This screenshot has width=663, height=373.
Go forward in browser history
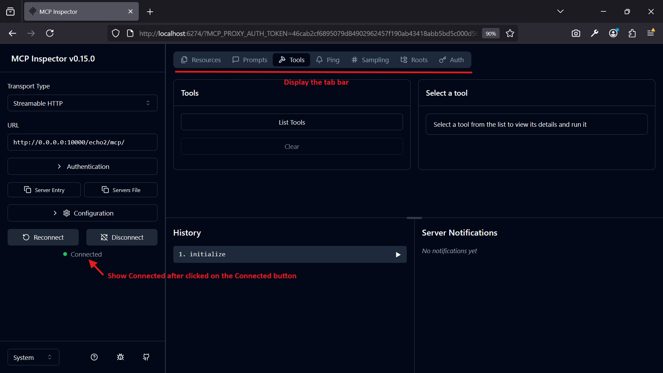tap(31, 34)
